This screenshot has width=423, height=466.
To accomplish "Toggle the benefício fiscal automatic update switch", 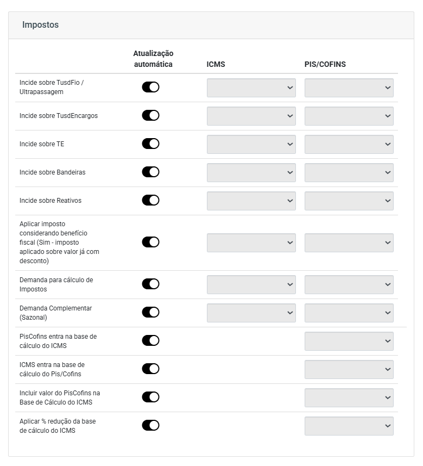I will (x=150, y=242).
